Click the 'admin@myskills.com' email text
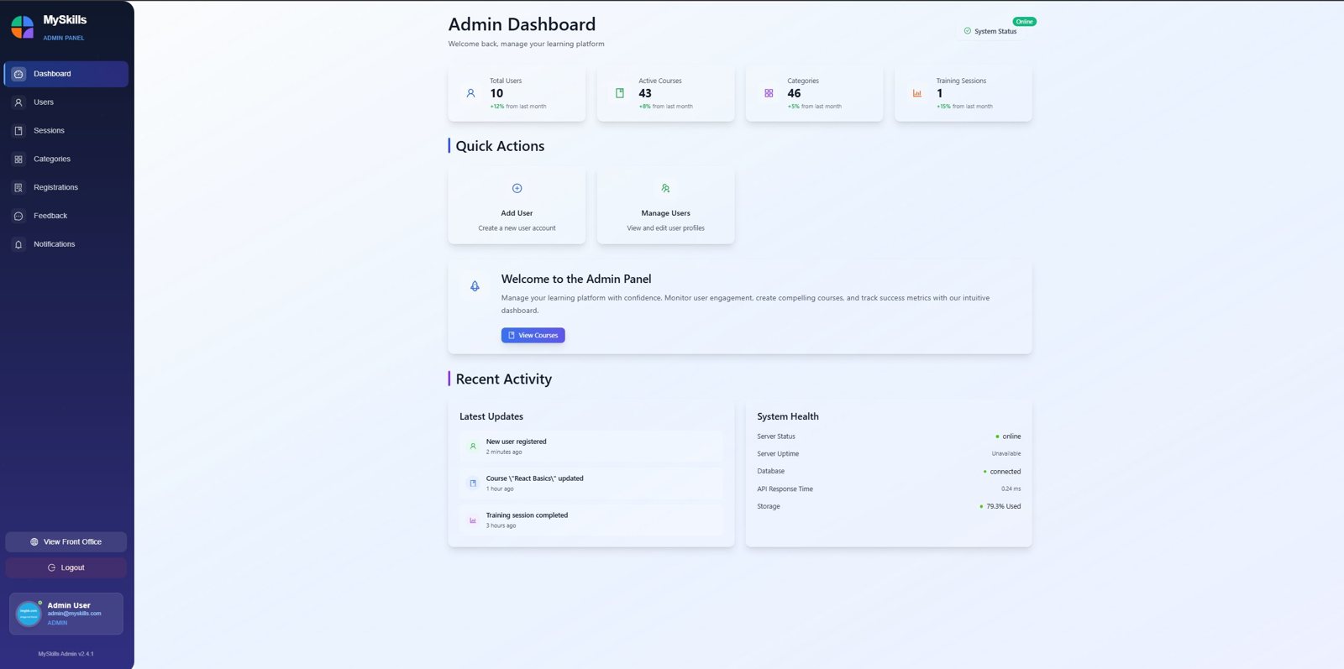The height and width of the screenshot is (669, 1344). point(74,614)
